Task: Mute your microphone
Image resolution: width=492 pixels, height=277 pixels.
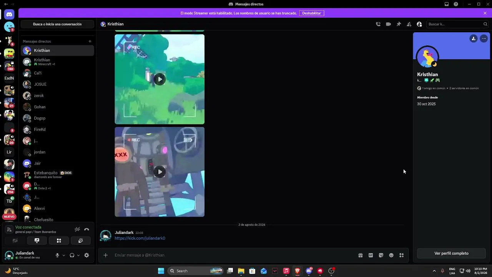Action: click(x=57, y=255)
